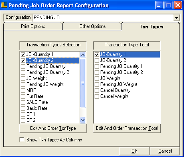
Task: Check Cancel Quantity in Transaction Type Total
Action: click(x=97, y=90)
